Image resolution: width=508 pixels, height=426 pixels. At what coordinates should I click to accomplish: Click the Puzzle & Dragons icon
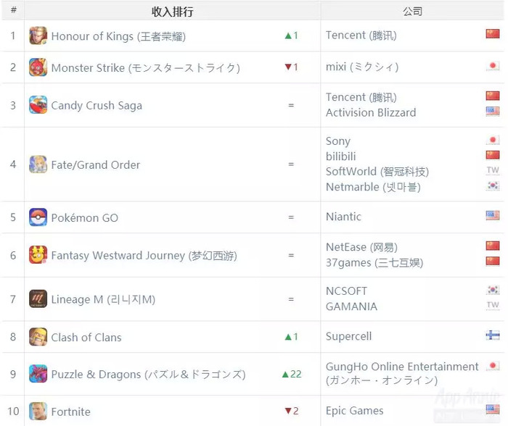click(38, 374)
